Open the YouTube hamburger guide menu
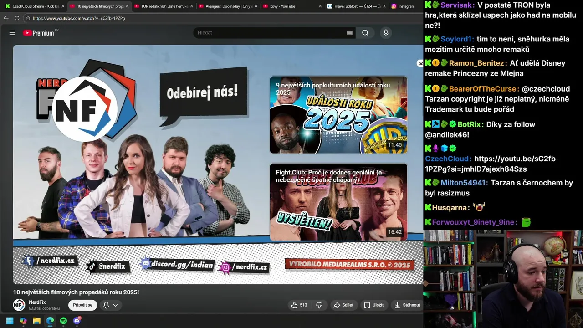Screen dimensions: 583x328 coord(12,33)
